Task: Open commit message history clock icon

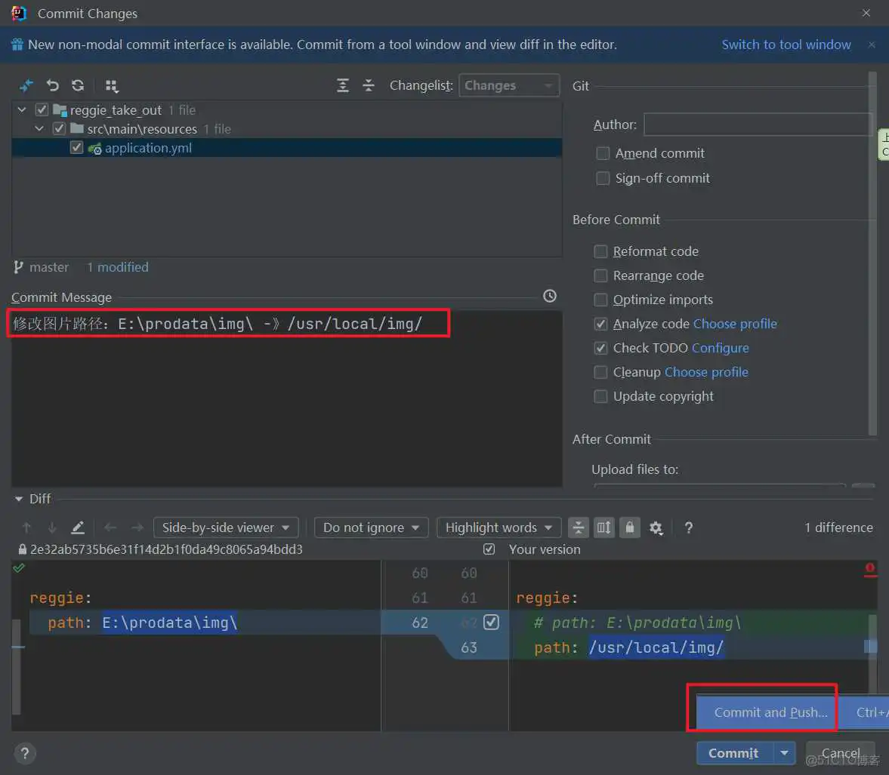Action: coord(550,296)
